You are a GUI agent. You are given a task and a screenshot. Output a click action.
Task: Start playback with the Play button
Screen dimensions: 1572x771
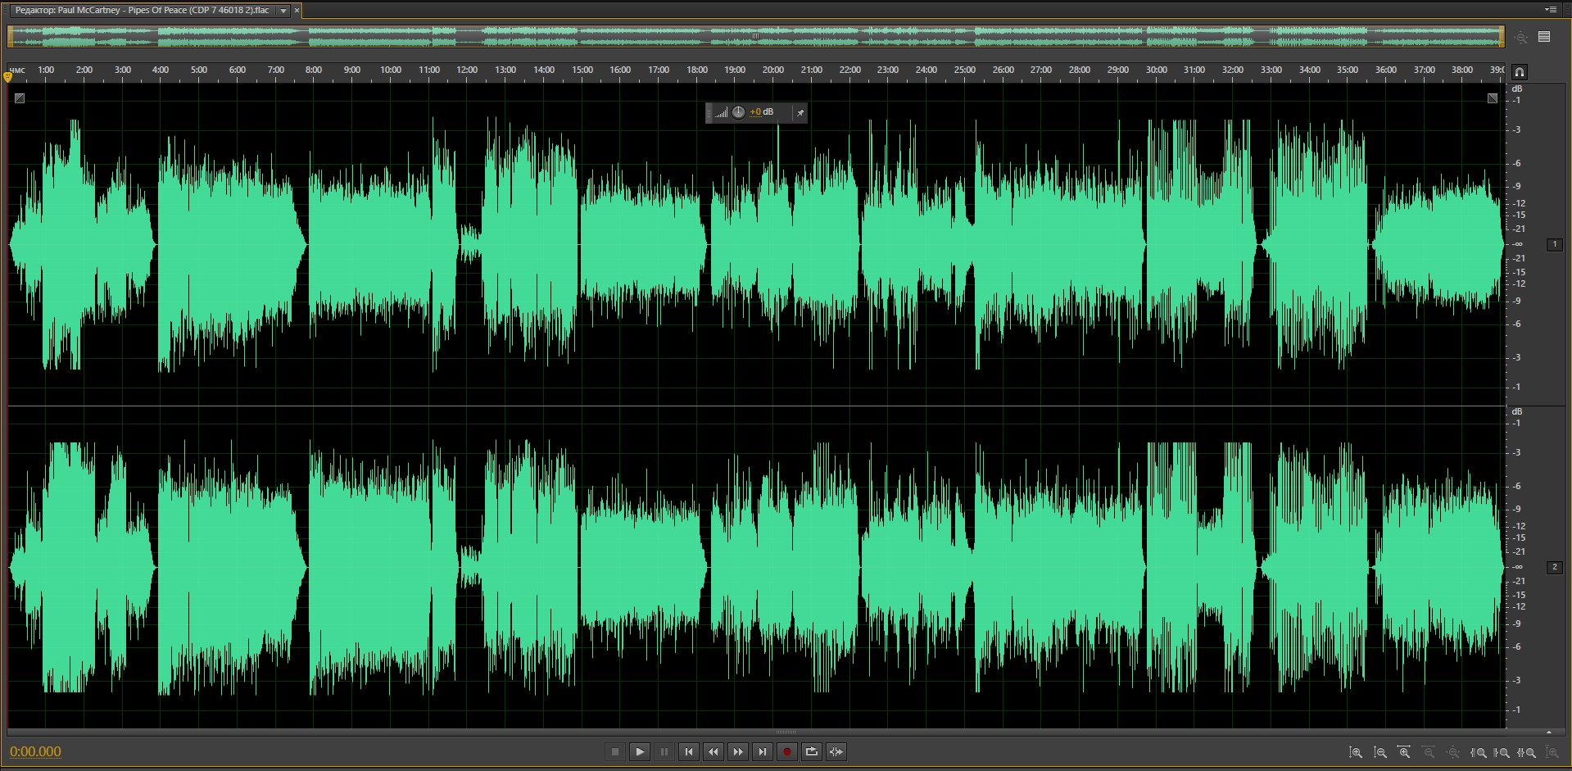[640, 751]
